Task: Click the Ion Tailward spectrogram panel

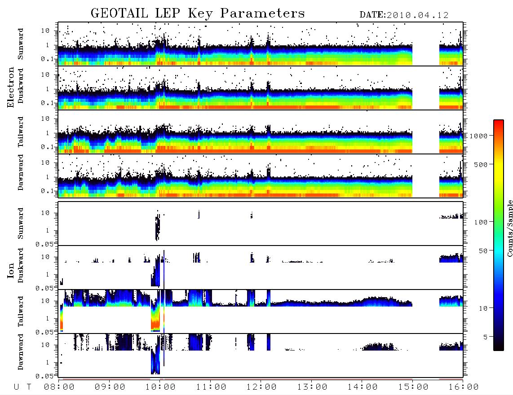Action: click(x=261, y=312)
